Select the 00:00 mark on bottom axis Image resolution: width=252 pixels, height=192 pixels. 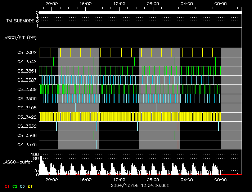coord(220,179)
